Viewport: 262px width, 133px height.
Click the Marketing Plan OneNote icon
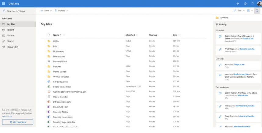(x=49, y=107)
